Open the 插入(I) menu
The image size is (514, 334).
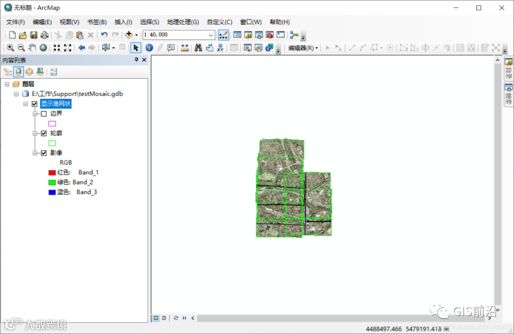(123, 22)
